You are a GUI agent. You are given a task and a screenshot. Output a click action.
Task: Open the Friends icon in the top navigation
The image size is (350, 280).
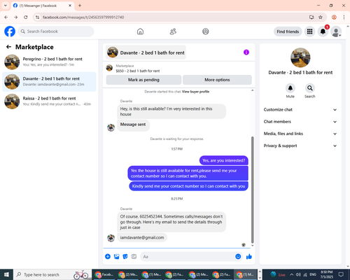(x=173, y=31)
